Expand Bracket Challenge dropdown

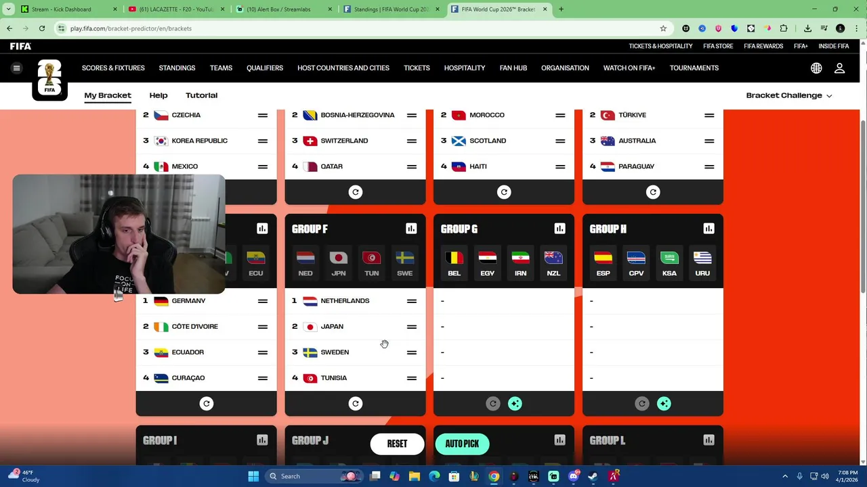pos(789,95)
